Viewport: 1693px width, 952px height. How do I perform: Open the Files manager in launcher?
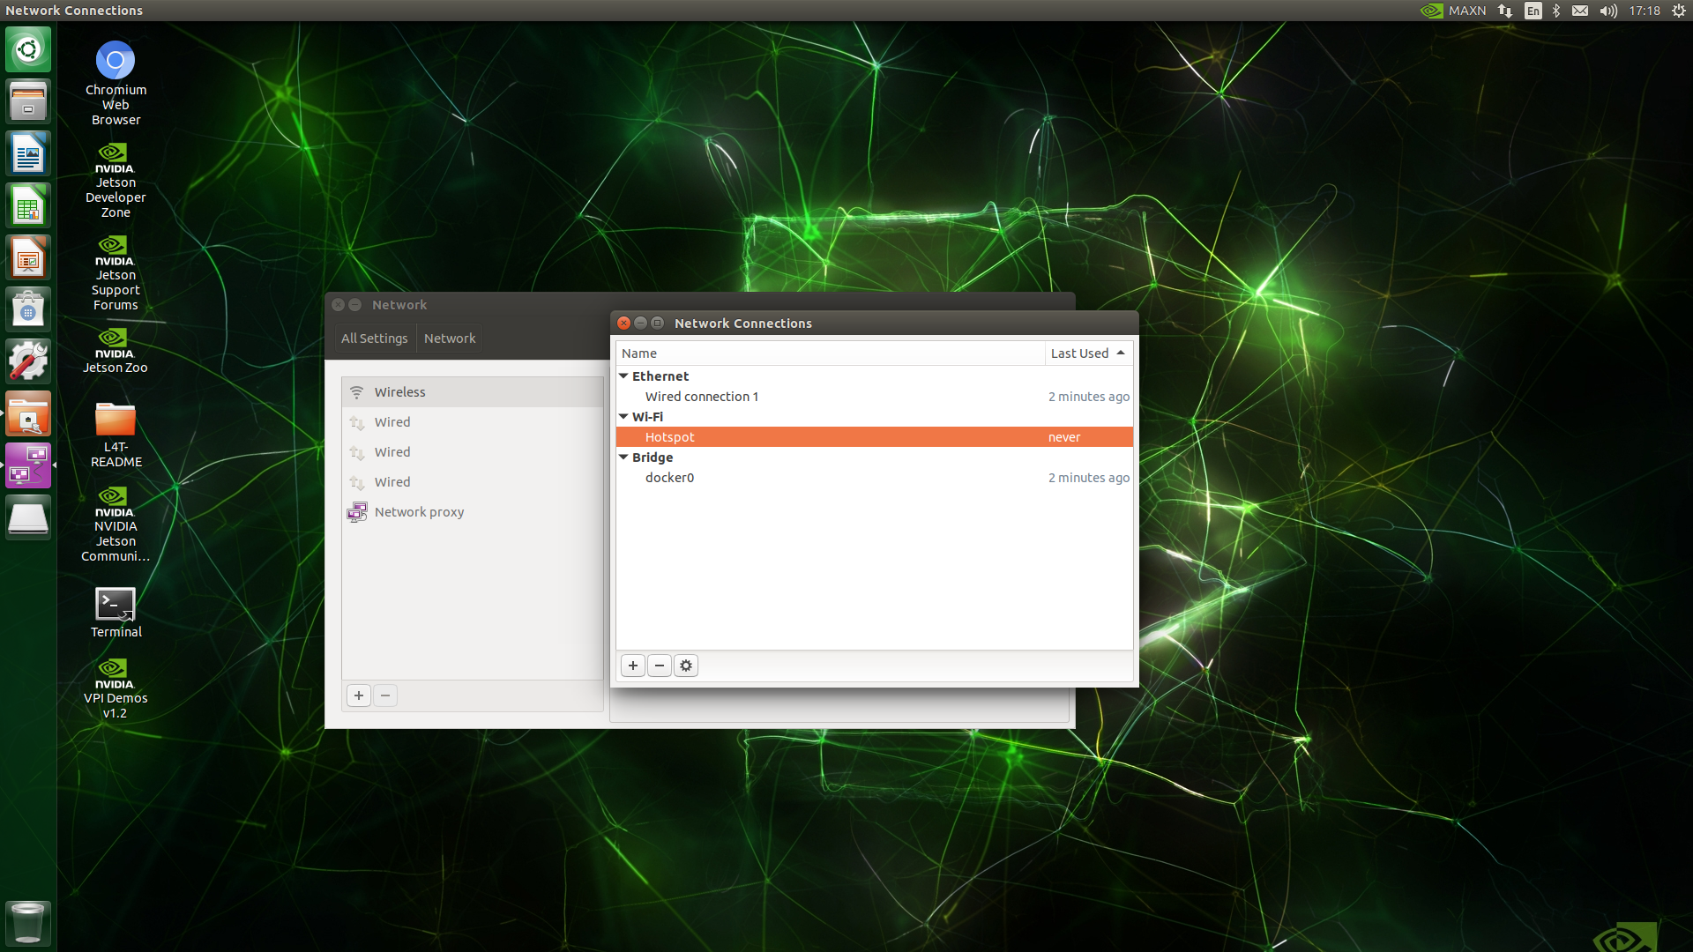coord(28,101)
